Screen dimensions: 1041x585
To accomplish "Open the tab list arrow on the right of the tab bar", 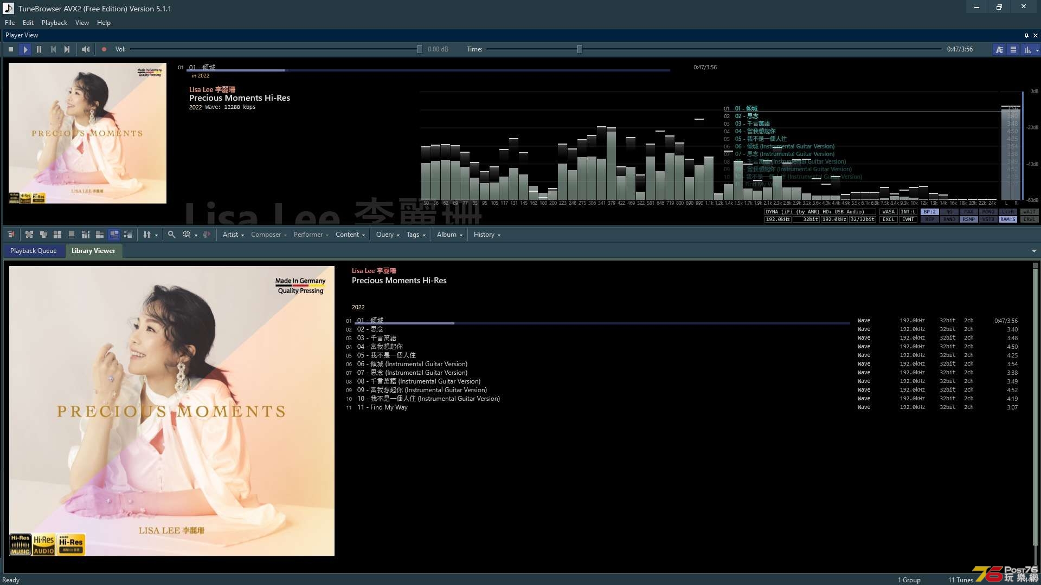I will (x=1034, y=251).
